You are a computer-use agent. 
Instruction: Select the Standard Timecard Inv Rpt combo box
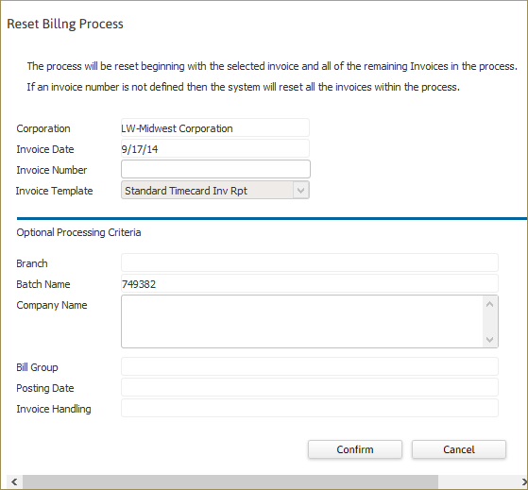[x=215, y=191]
